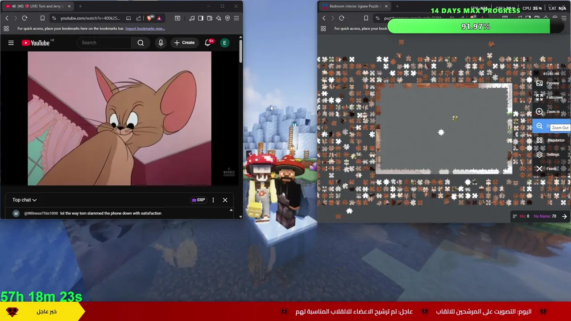
Task: Expand the puzzle players score arrow
Action: (564, 217)
